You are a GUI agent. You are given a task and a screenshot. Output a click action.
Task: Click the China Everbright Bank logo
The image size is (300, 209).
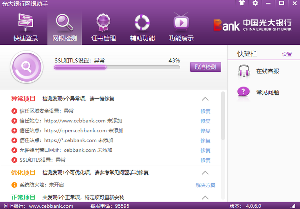point(252,25)
